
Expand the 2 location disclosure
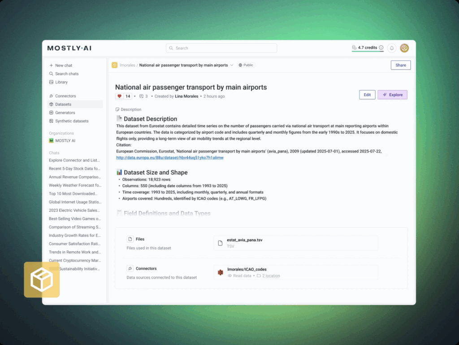pyautogui.click(x=271, y=275)
